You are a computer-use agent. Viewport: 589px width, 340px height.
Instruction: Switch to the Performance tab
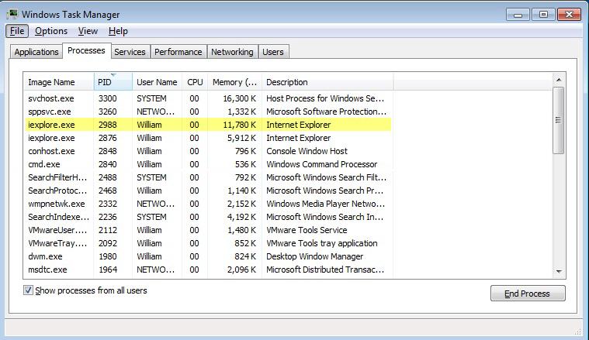click(178, 52)
